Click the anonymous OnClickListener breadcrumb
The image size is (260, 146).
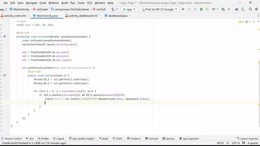pyautogui.click(x=70, y=9)
